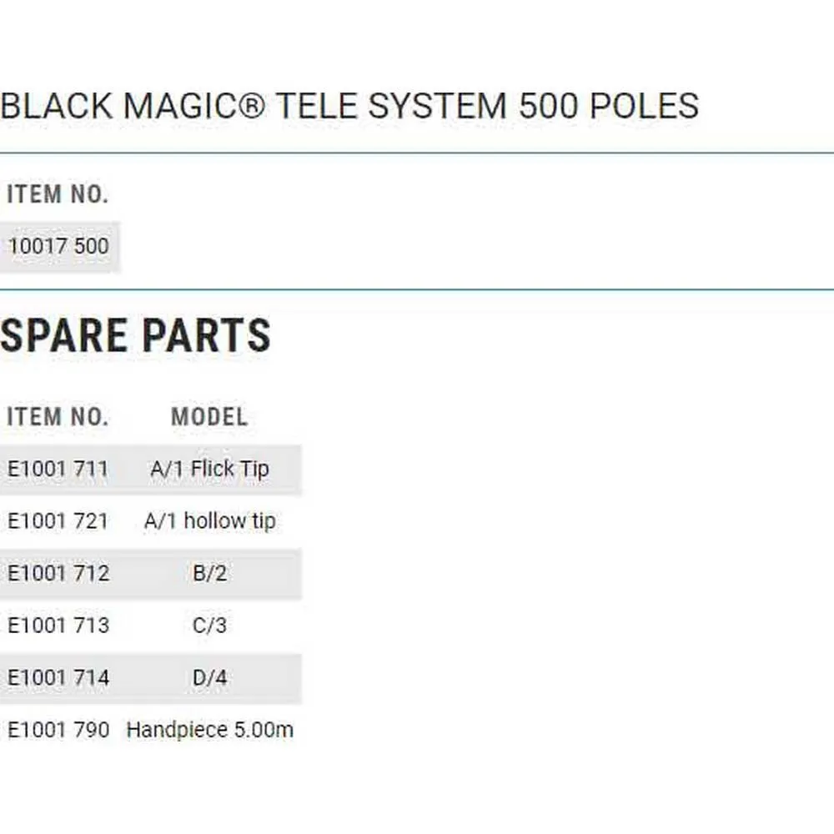Select spare part number E1001 712
The height and width of the screenshot is (834, 834).
click(x=58, y=574)
